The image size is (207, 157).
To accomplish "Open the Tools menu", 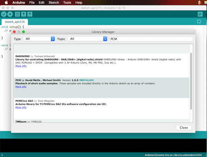I will point(67,2).
